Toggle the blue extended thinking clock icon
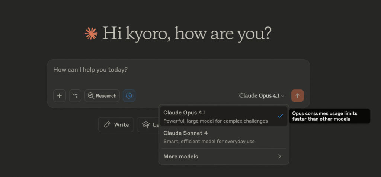This screenshot has height=177, width=381. click(129, 96)
